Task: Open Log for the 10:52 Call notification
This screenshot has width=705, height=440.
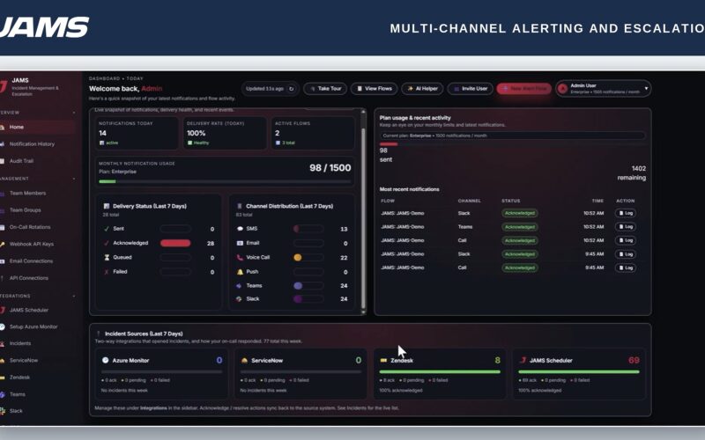Action: coord(626,240)
